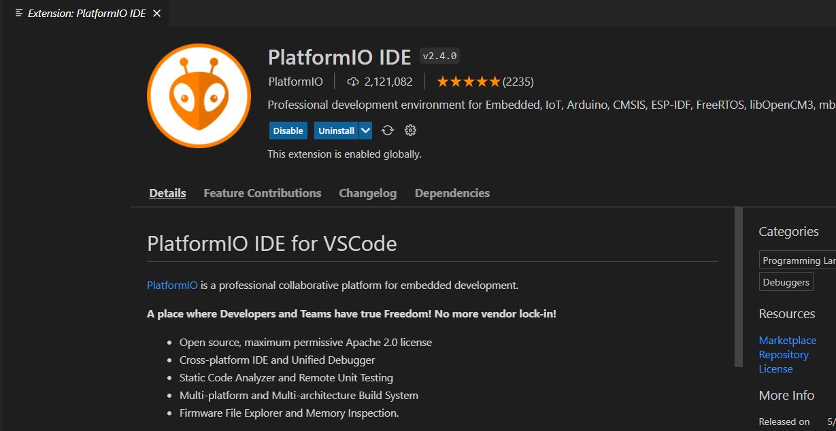Click the details pane vertical scrollbar
The width and height of the screenshot is (836, 431).
click(x=739, y=287)
